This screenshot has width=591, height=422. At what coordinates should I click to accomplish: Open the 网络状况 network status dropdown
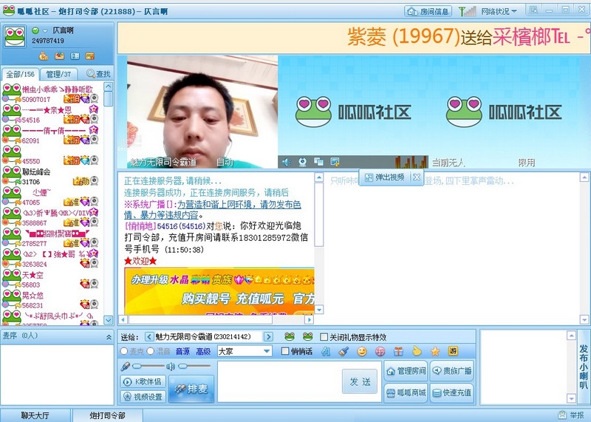tap(498, 12)
